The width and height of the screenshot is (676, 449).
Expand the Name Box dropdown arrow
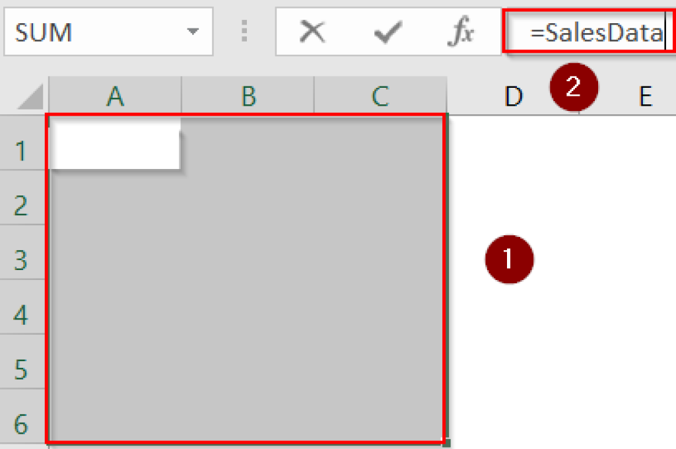[193, 32]
